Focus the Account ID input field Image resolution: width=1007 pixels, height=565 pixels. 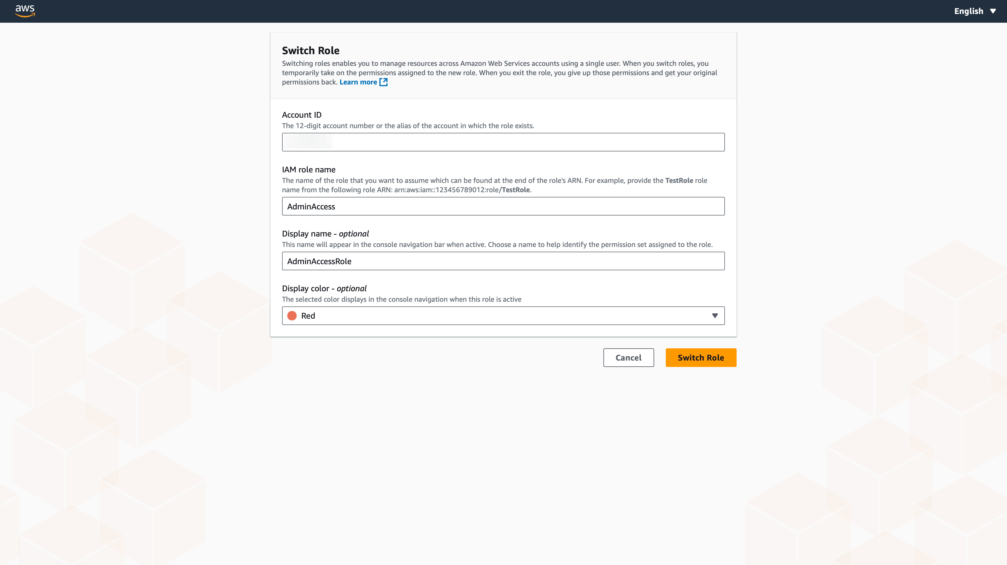(x=503, y=142)
